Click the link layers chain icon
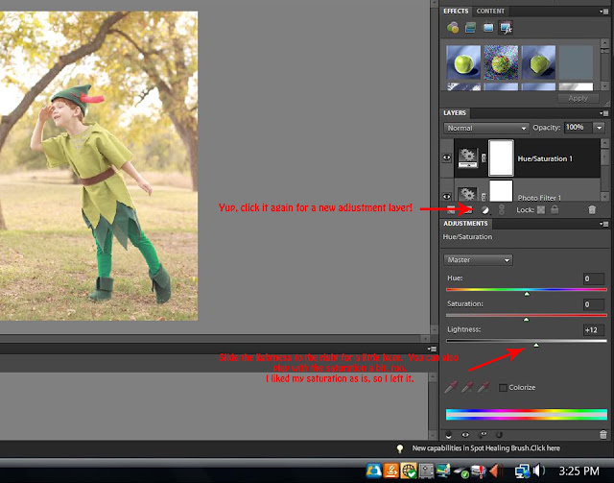This screenshot has width=614, height=483. (x=502, y=210)
